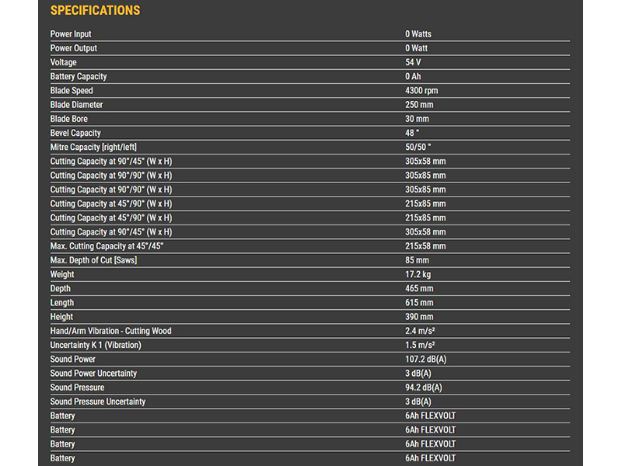622x466 pixels.
Task: Select the 615 mm Length value
Action: tap(419, 303)
